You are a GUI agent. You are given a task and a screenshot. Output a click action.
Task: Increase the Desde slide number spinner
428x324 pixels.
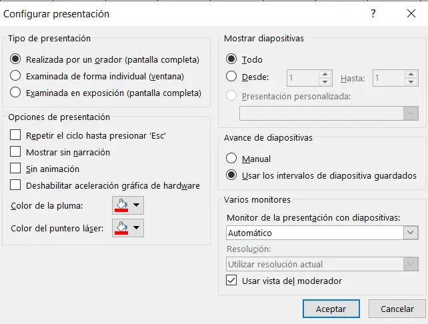point(325,74)
